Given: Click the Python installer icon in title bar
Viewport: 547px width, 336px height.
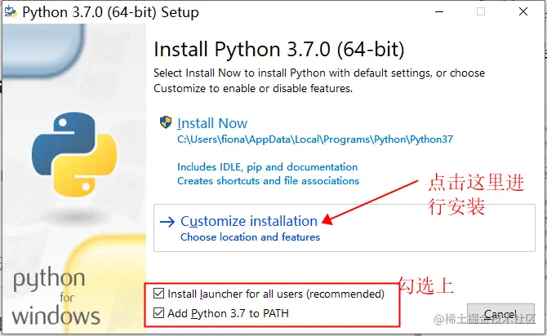Looking at the screenshot, I should [x=11, y=12].
